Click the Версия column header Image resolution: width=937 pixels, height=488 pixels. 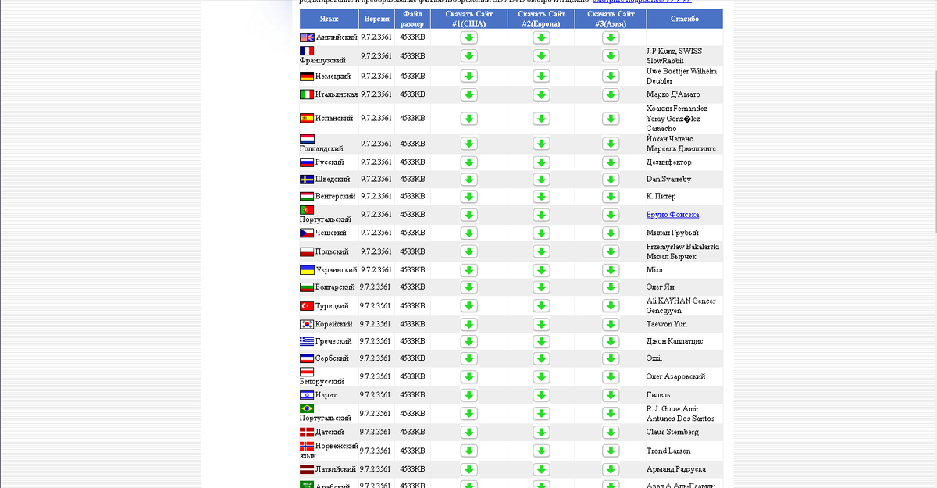(377, 19)
